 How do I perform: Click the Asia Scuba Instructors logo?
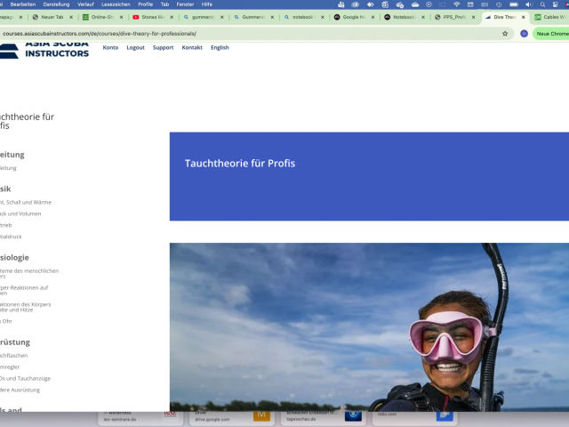pyautogui.click(x=44, y=50)
